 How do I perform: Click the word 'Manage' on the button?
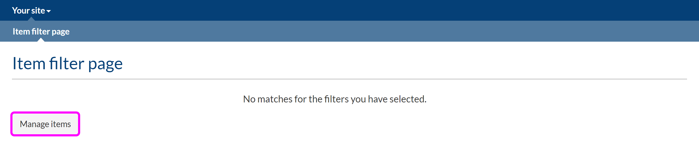tap(34, 124)
